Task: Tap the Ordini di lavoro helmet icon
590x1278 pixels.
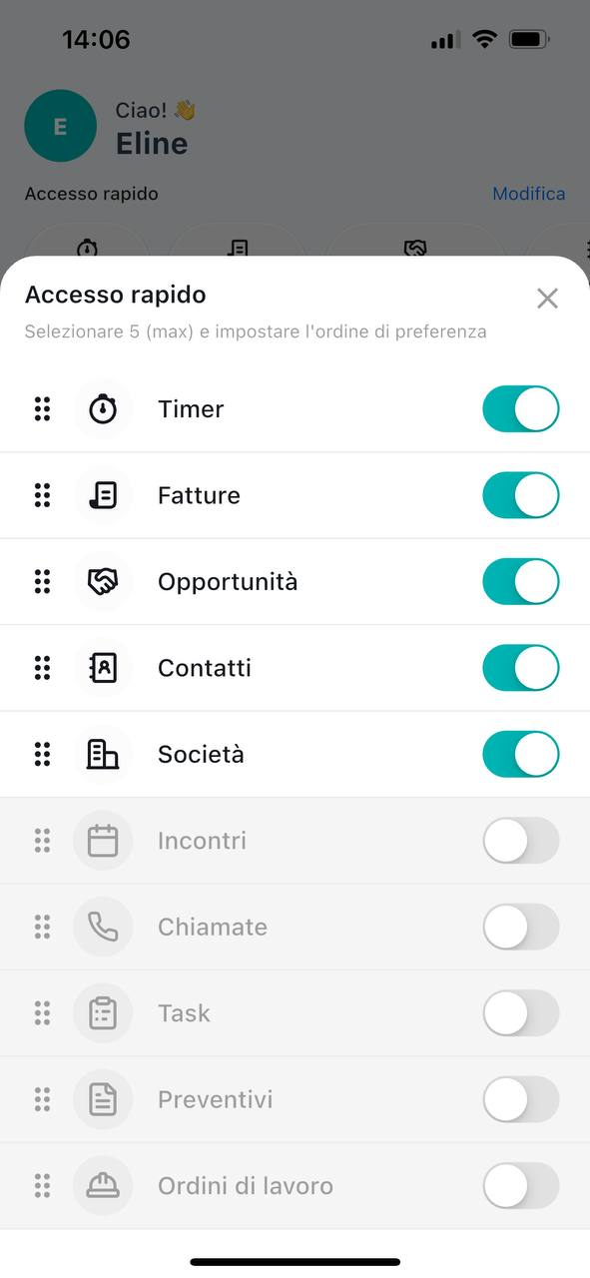Action: click(x=103, y=1185)
